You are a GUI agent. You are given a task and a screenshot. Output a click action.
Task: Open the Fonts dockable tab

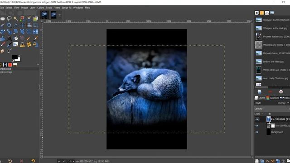[267, 13]
